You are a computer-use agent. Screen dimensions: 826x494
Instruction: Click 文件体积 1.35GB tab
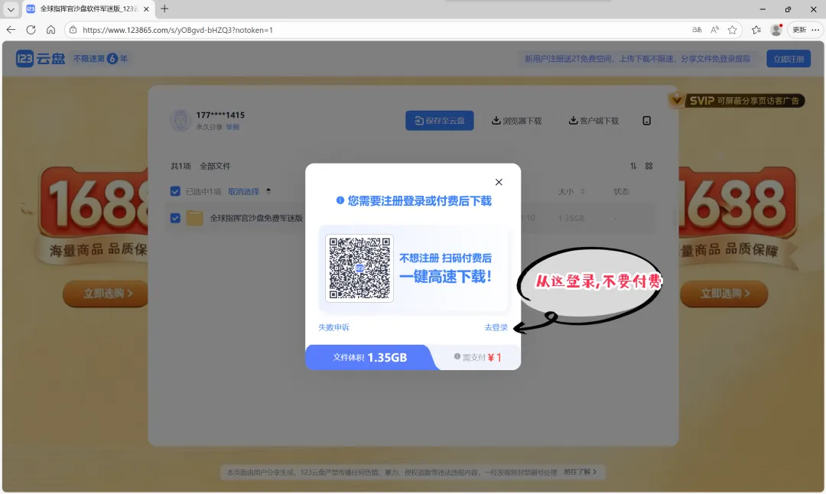370,358
